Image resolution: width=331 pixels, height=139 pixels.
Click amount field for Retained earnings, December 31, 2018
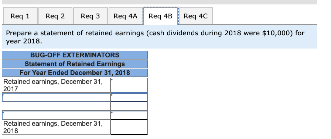point(129,127)
